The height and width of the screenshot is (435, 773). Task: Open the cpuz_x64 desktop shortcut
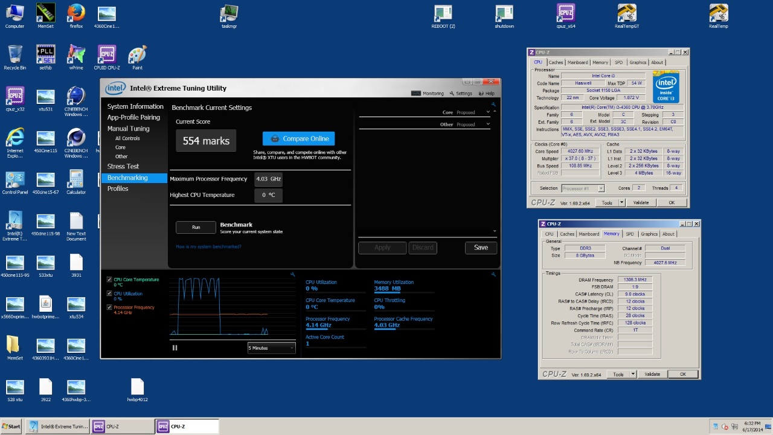pyautogui.click(x=566, y=16)
